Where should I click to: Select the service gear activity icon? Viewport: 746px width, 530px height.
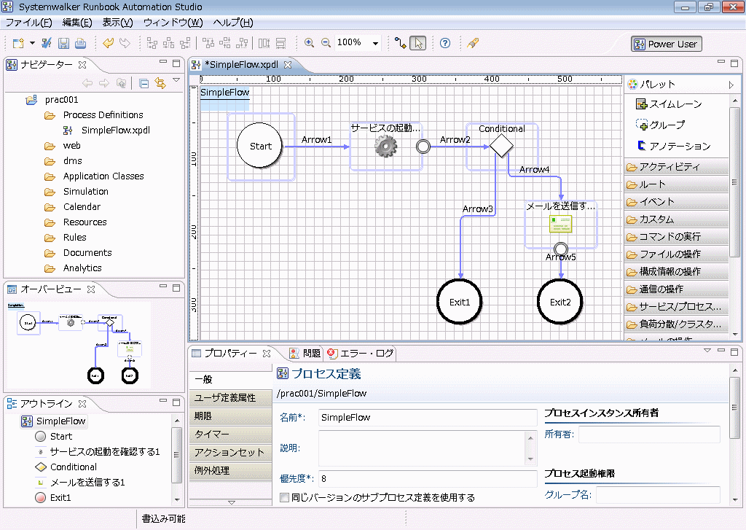(385, 147)
